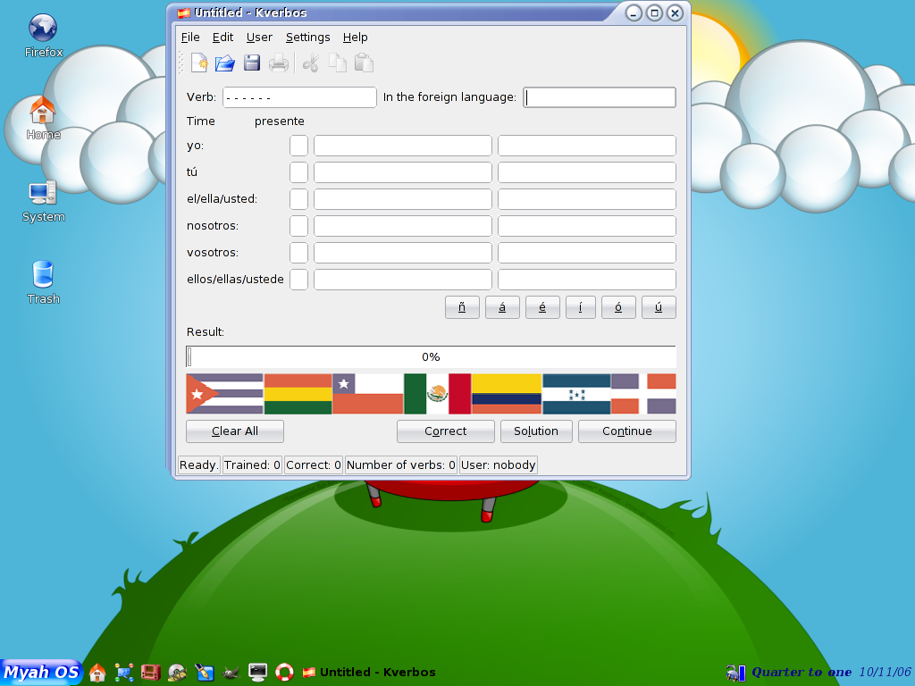Launch GIMP from the taskbar

coord(231,672)
